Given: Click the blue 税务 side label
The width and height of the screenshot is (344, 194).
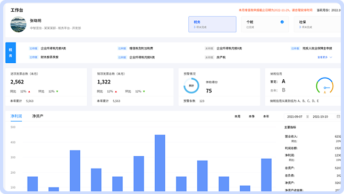Looking at the screenshot, I should click(x=11, y=53).
